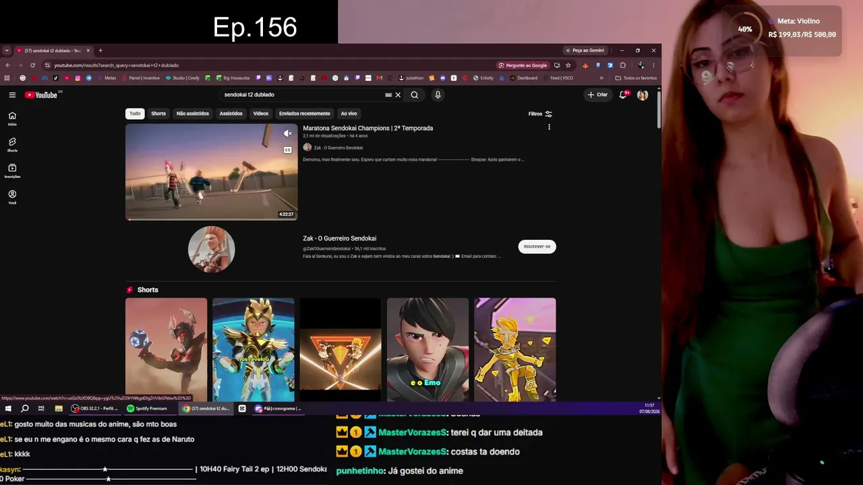863x485 pixels.
Task: Open the Shorts sidebar icon
Action: (x=12, y=144)
